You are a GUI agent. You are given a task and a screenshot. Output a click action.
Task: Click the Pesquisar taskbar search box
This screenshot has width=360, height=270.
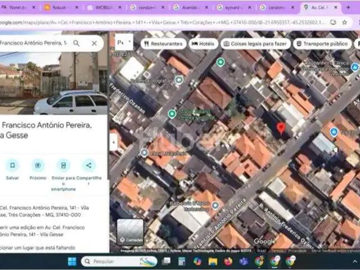tap(118, 262)
